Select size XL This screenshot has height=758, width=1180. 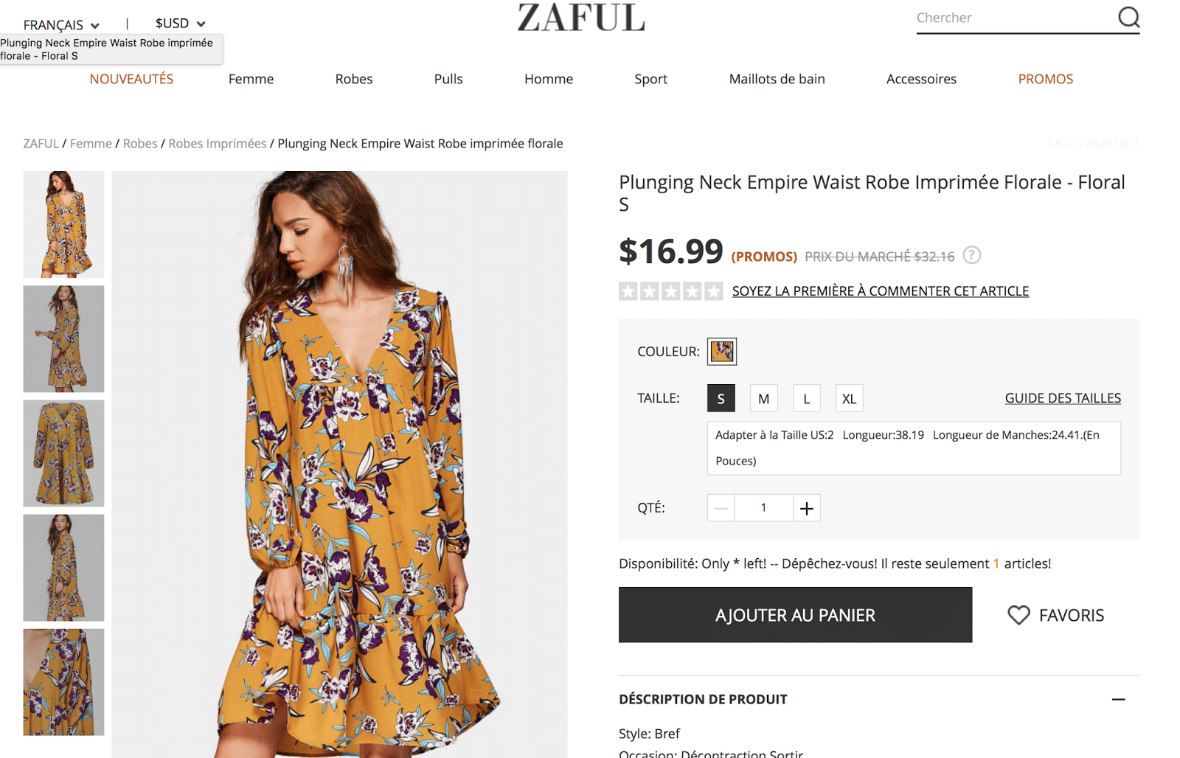coord(849,398)
